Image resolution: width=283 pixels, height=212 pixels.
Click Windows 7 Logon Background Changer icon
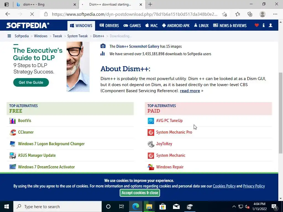click(13, 144)
